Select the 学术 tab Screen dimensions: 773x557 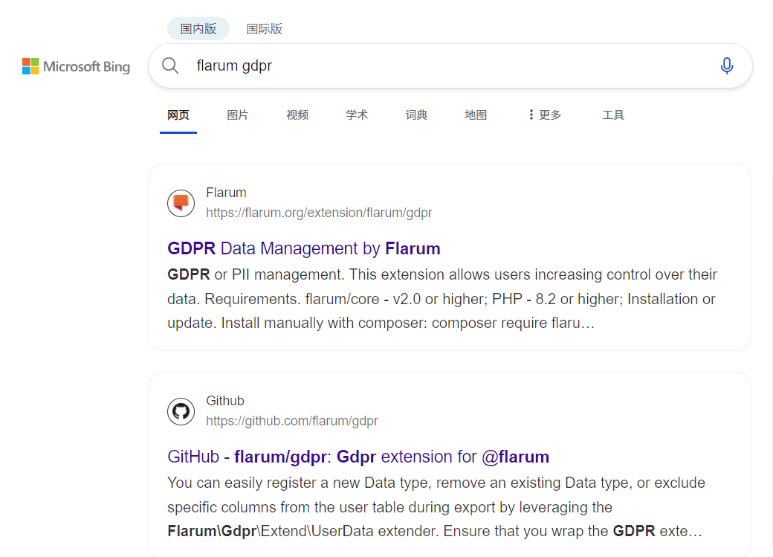pos(357,115)
